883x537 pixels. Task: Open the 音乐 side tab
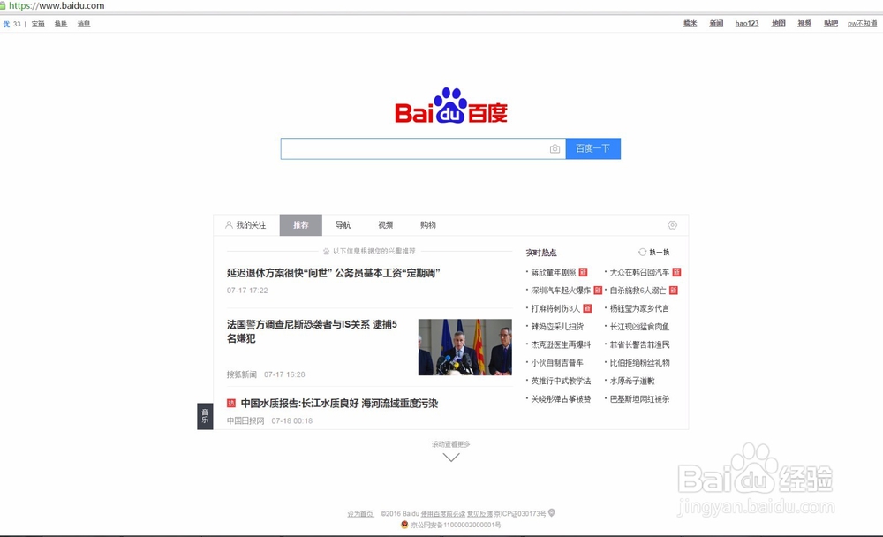point(205,416)
